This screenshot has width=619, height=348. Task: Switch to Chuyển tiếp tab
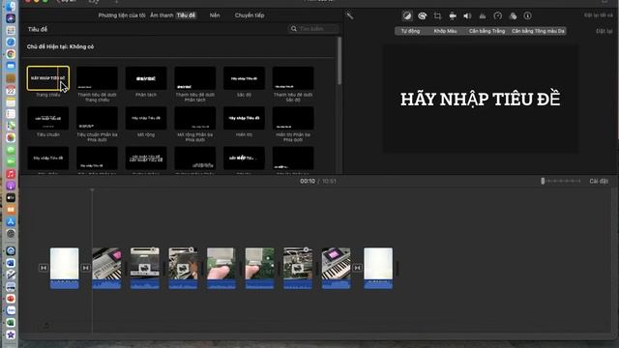coord(250,15)
